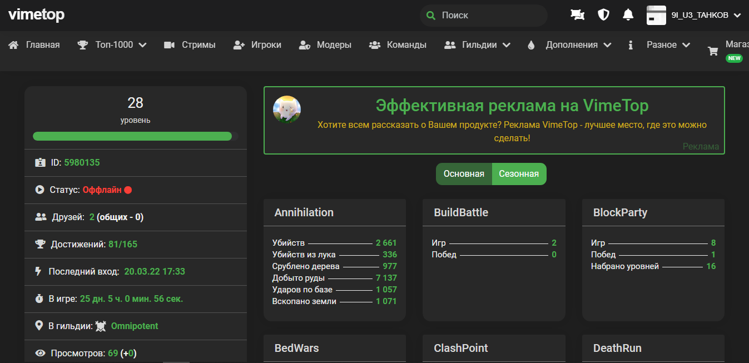Open notifications bell icon

[628, 15]
